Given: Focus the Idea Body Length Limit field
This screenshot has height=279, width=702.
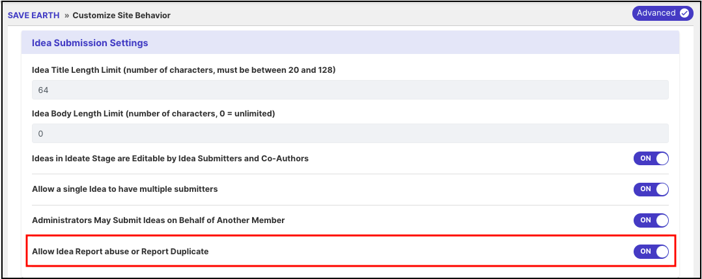Looking at the screenshot, I should [350, 133].
